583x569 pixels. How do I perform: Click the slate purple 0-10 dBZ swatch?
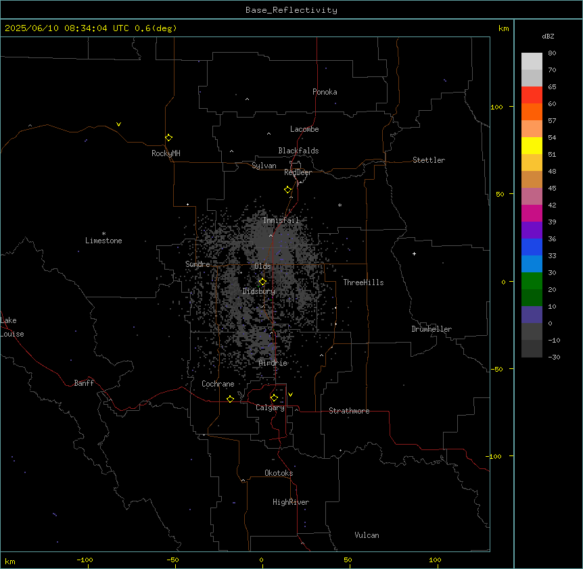(532, 315)
